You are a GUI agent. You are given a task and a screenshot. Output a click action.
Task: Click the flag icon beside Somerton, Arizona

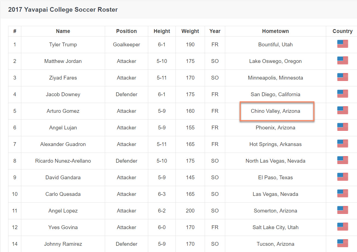[x=343, y=210]
